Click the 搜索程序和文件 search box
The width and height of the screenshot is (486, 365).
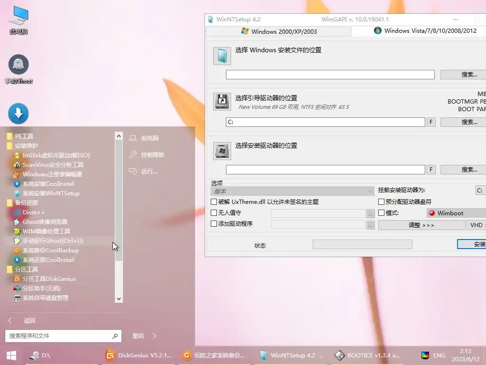(x=63, y=336)
